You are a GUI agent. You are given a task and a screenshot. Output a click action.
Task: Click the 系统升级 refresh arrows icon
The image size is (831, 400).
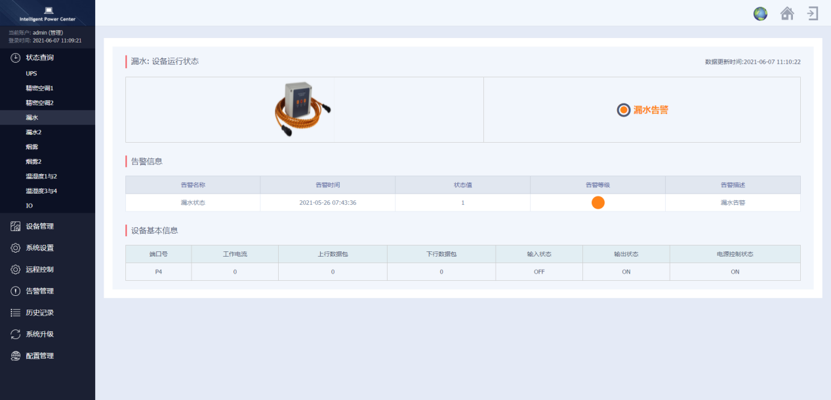coord(16,335)
